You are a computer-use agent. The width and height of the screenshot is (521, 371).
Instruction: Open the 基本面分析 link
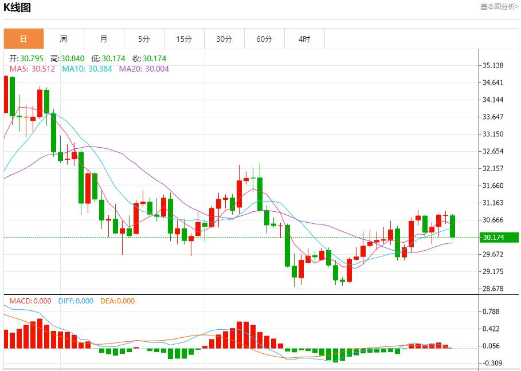click(499, 7)
